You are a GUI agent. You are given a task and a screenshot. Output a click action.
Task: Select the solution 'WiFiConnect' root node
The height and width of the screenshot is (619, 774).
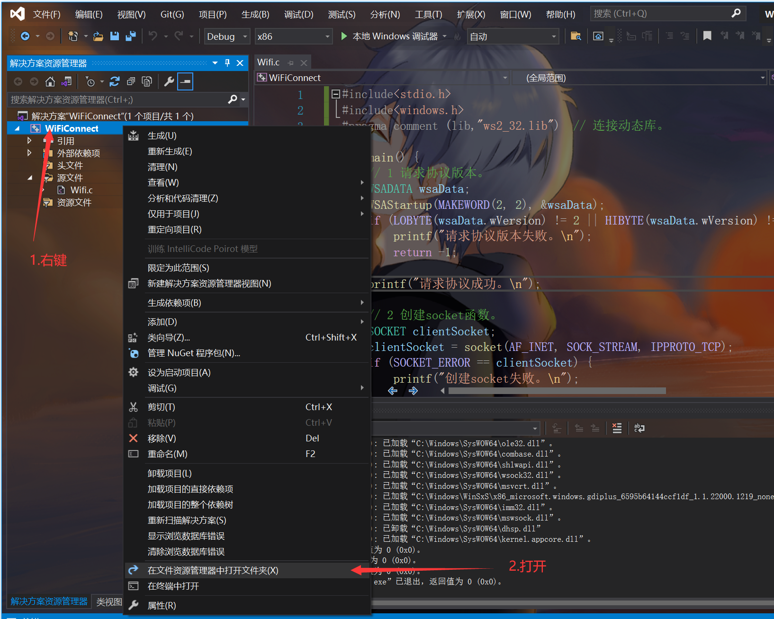tap(112, 116)
